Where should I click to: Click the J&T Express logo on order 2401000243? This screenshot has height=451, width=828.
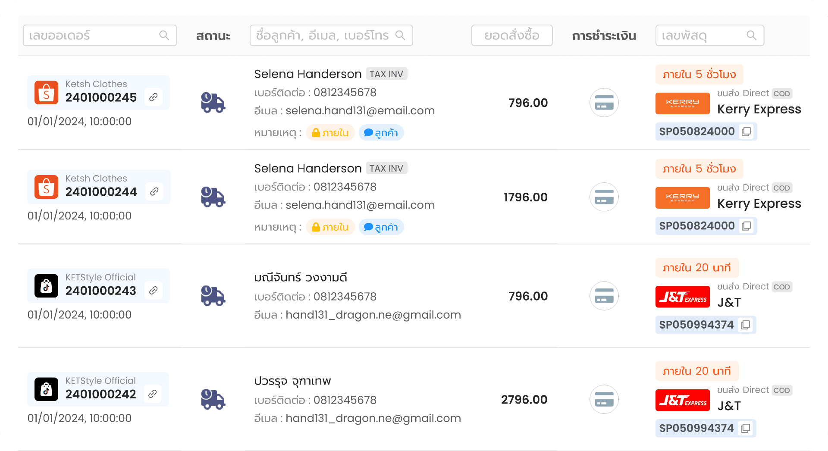[682, 296]
